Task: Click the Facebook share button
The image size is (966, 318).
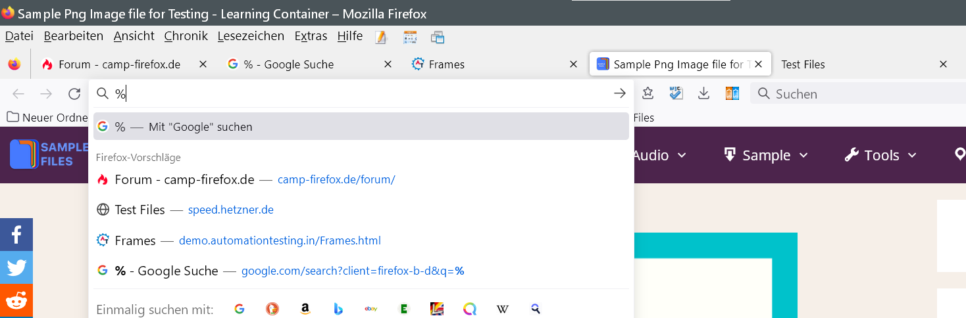Action: click(x=16, y=235)
